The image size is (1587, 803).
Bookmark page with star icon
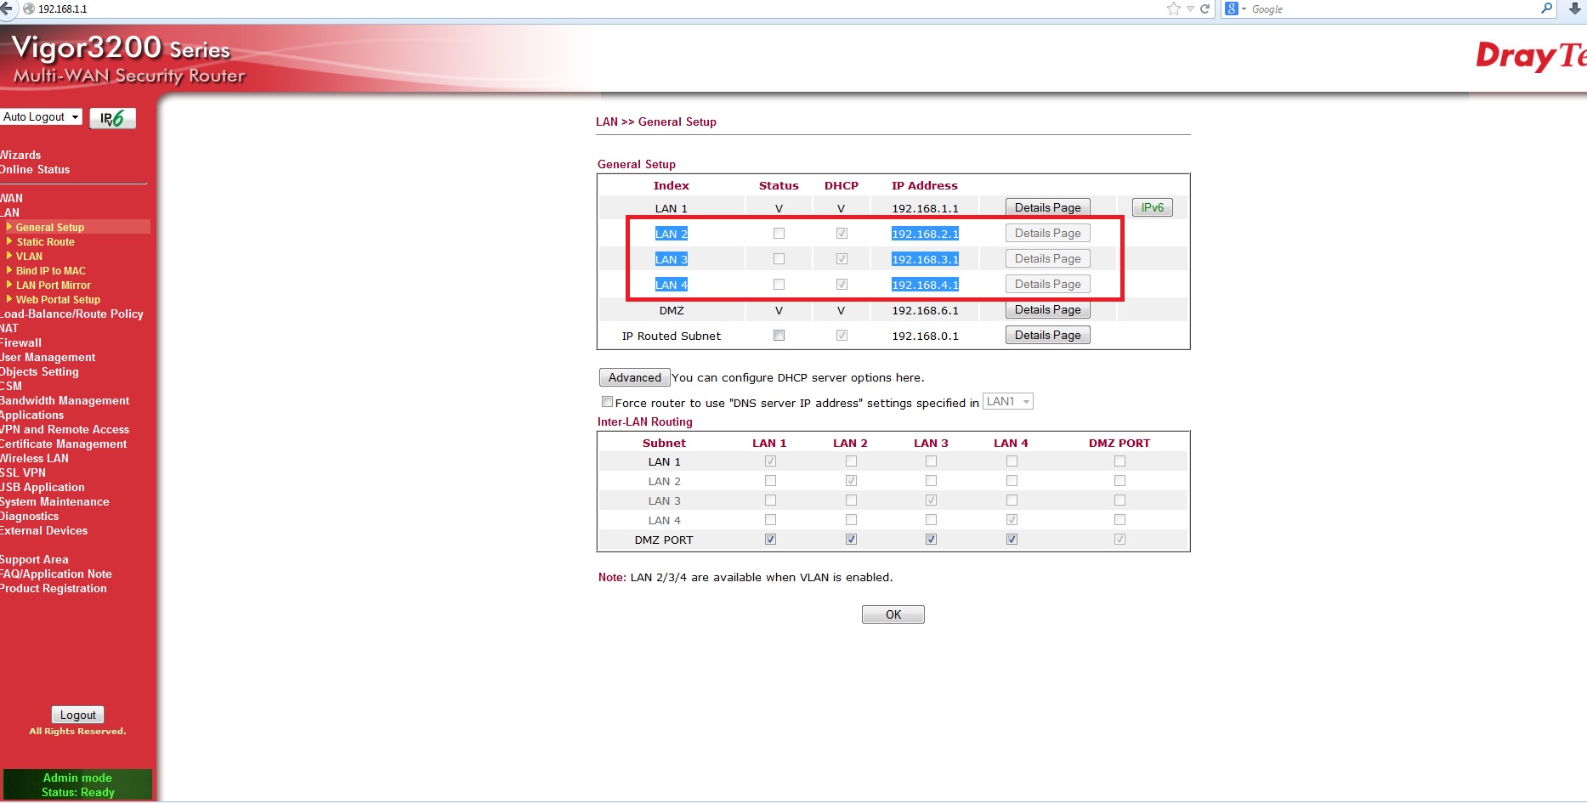point(1174,8)
